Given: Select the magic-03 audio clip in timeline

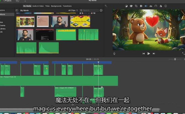Looking at the screenshot, I should click(65, 92).
